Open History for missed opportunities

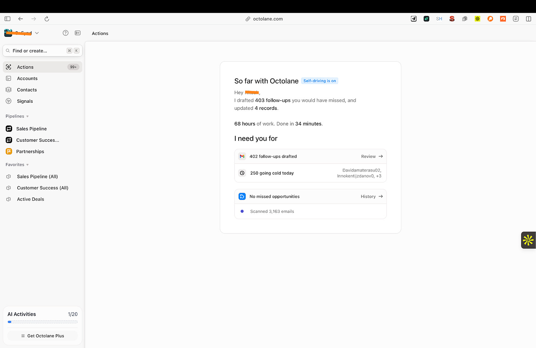point(372,197)
